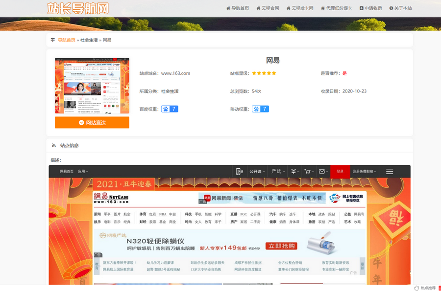Click the 54次 total view count
Screen dimensions: 441x291
256,91
